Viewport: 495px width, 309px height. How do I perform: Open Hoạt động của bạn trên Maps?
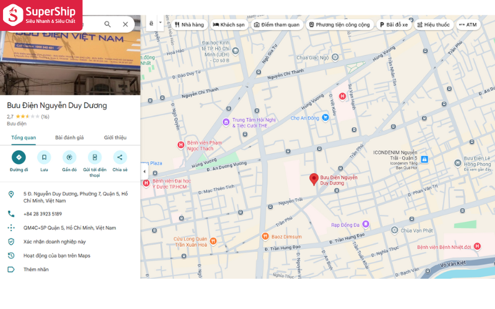[57, 255]
